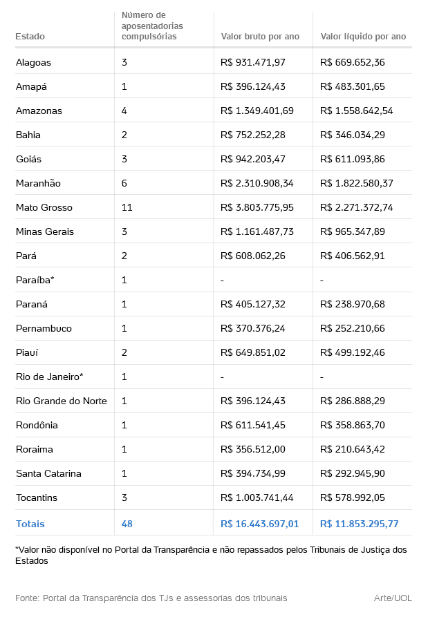
Task: Select the Valor bruto por ano header
Action: [260, 37]
